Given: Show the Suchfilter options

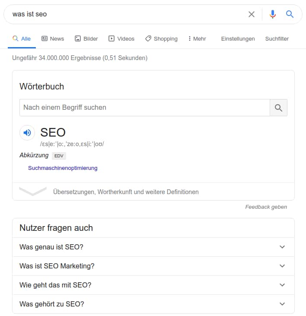Looking at the screenshot, I should pos(277,39).
